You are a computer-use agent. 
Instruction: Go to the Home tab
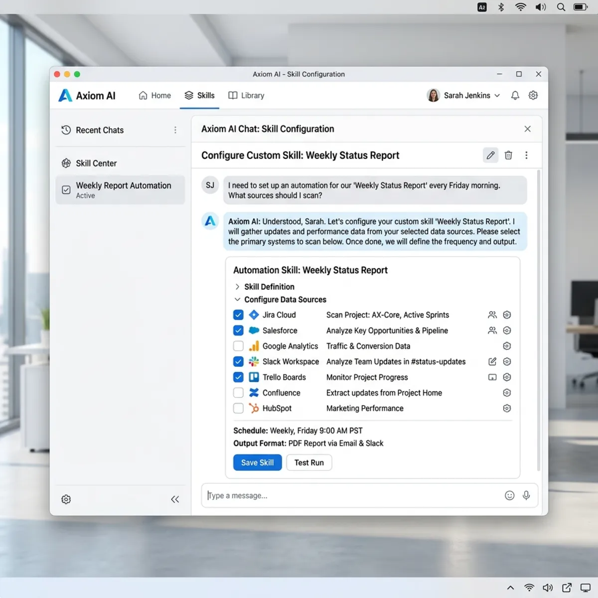[154, 95]
